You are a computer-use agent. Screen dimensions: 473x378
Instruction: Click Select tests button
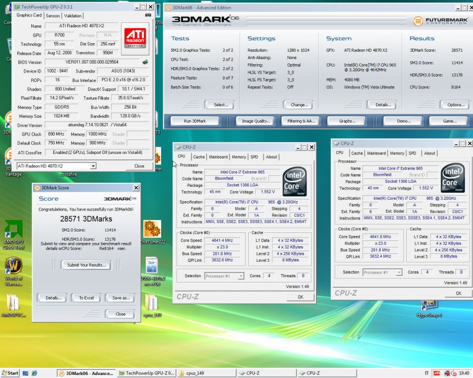pos(221,105)
